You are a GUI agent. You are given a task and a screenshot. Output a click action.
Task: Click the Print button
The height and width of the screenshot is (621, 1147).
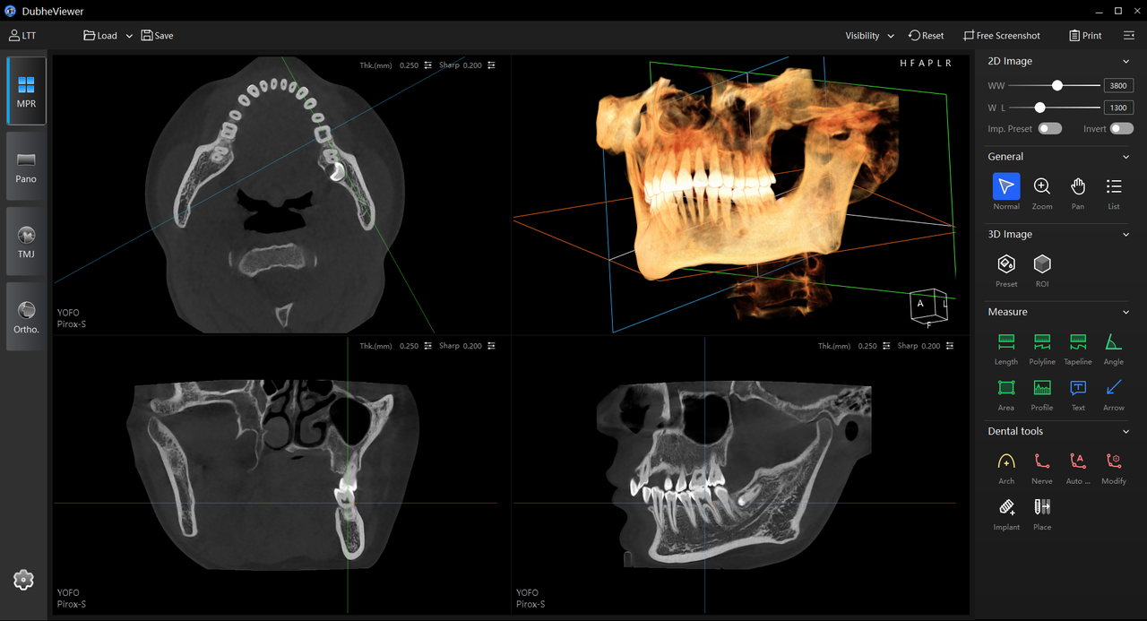coord(1085,36)
